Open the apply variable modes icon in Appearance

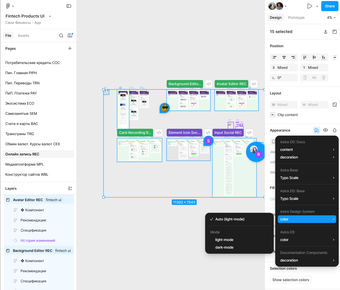tap(317, 130)
